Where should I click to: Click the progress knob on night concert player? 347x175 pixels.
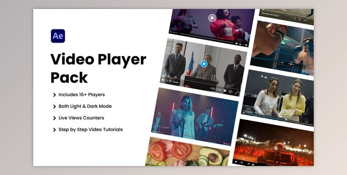(244, 159)
